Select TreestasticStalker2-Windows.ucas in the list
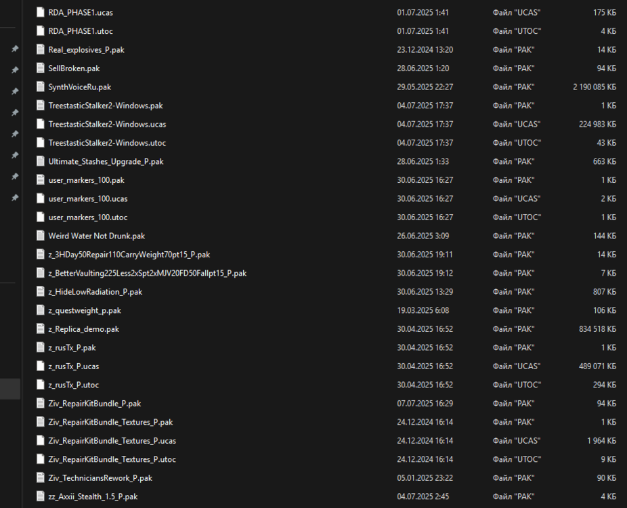This screenshot has width=627, height=508. pyautogui.click(x=107, y=125)
